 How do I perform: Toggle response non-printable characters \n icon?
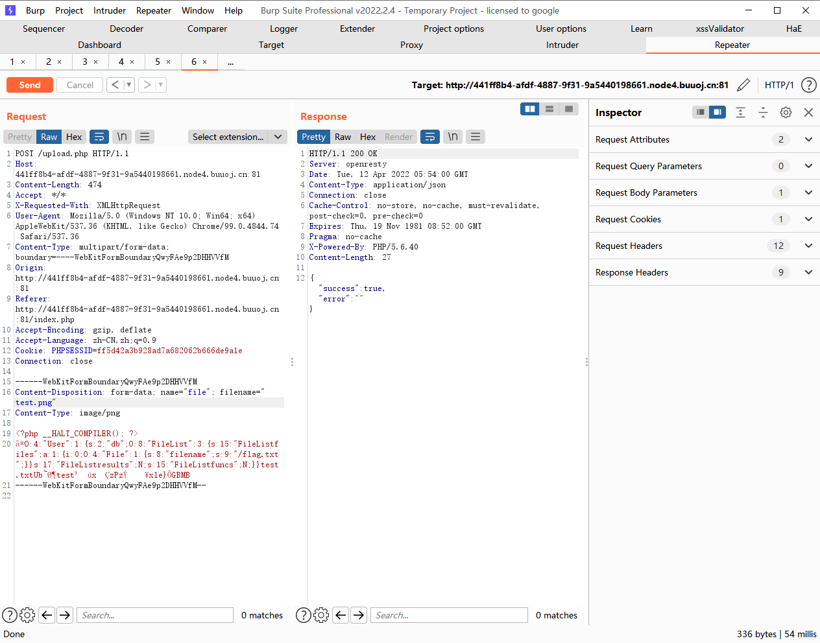coord(453,137)
